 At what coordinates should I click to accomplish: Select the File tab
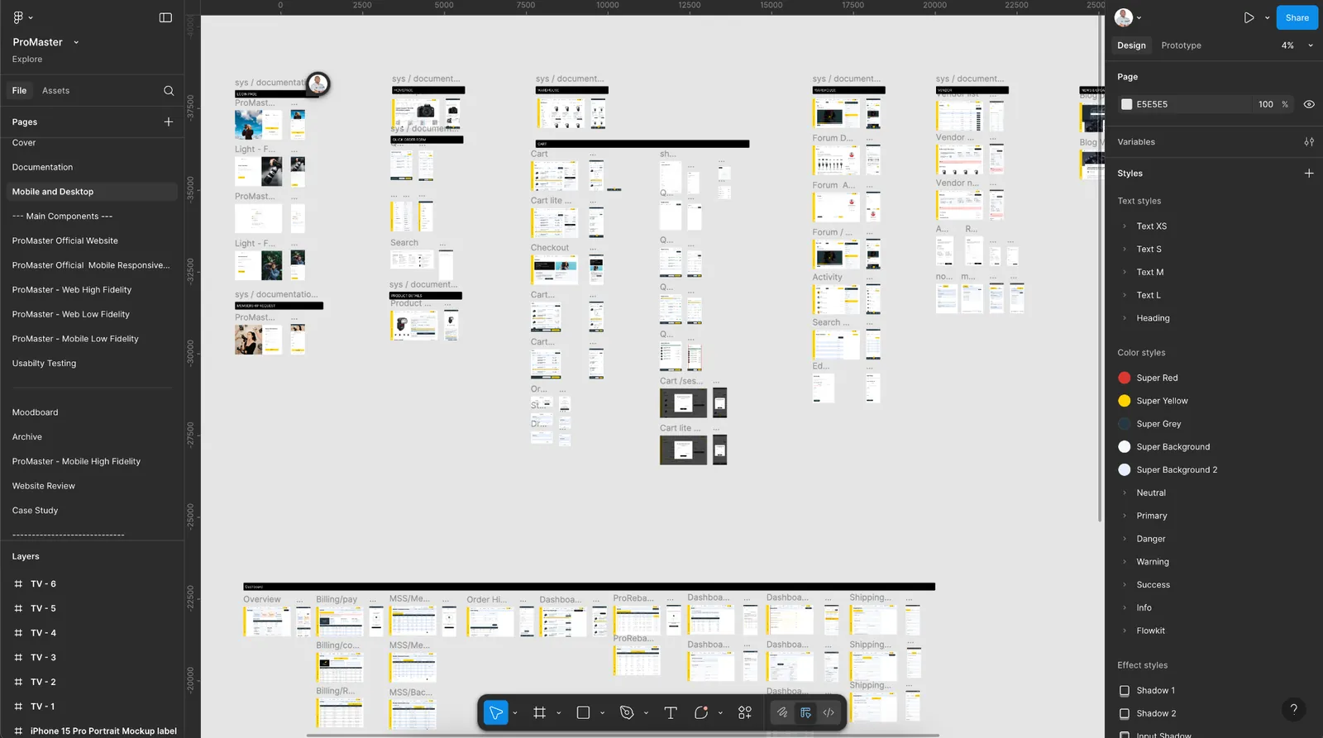click(x=19, y=91)
